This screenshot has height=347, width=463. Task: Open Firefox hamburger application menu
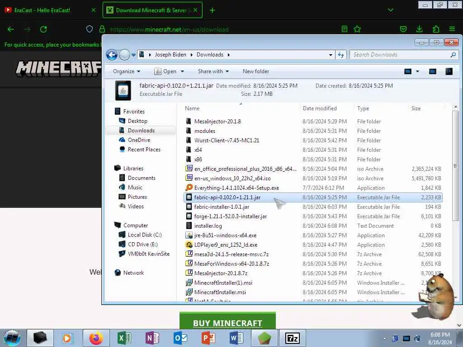(452, 29)
